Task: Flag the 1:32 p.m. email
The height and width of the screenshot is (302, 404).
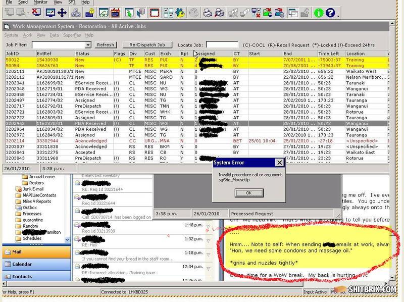Action: click(x=209, y=241)
